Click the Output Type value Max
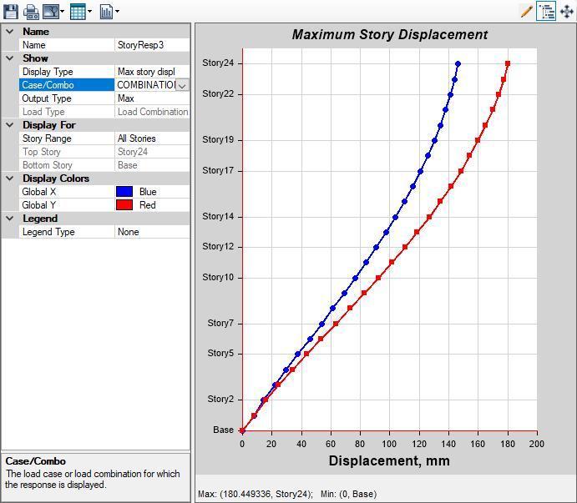 (x=152, y=98)
